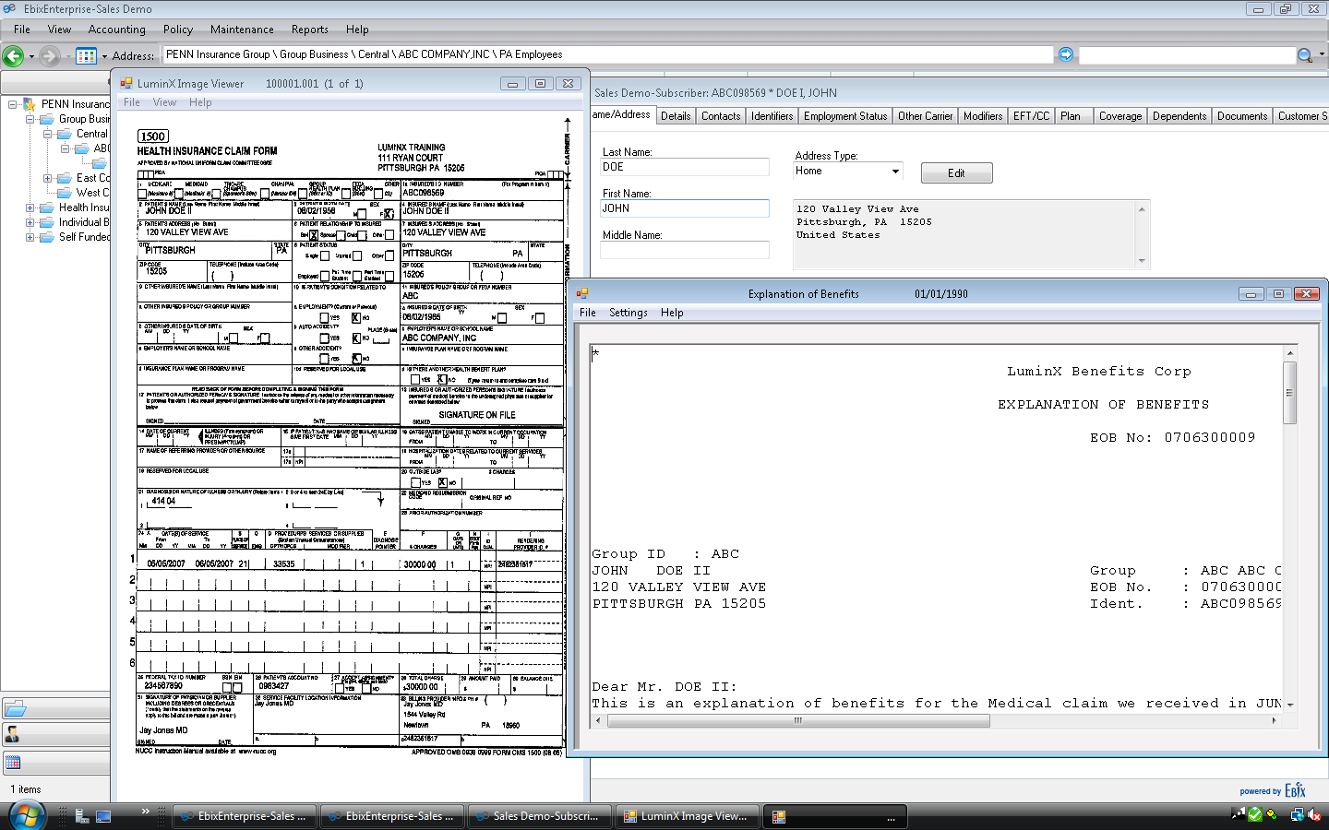Click the blue Go arrow after address bar
Viewport: 1329px width, 830px height.
[1066, 54]
